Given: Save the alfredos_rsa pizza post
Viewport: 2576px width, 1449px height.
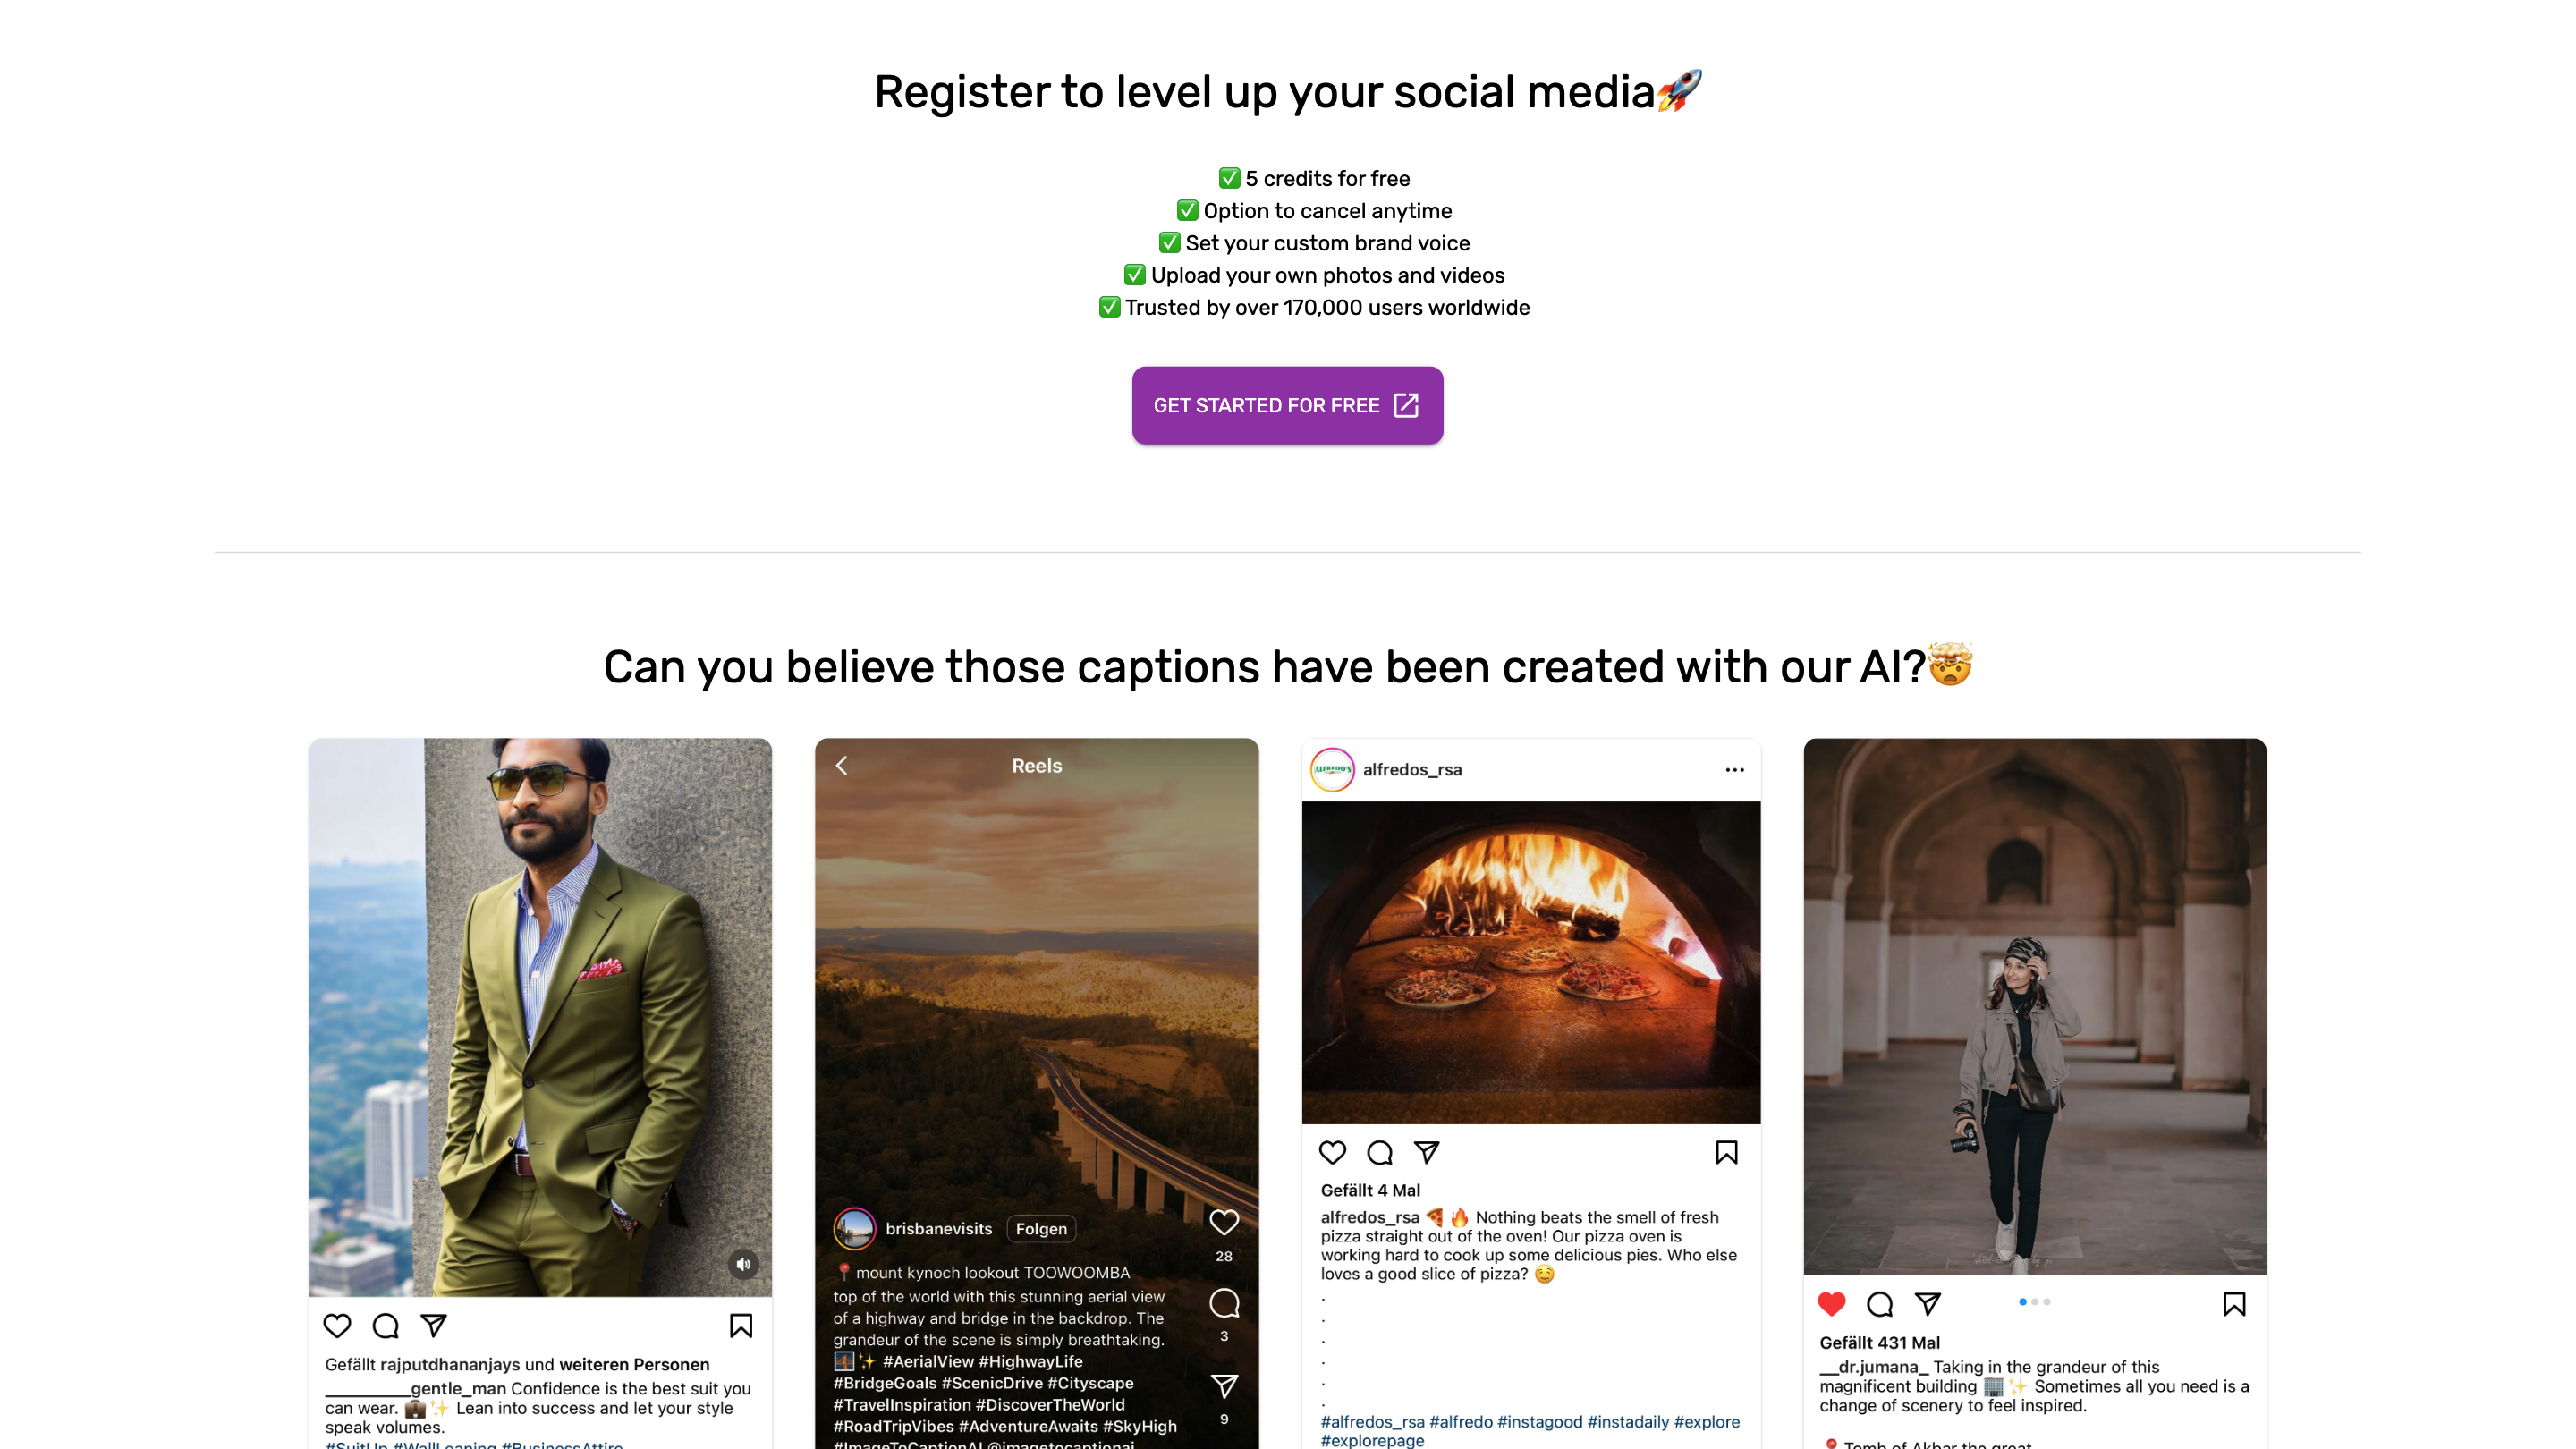Looking at the screenshot, I should tap(1726, 1153).
